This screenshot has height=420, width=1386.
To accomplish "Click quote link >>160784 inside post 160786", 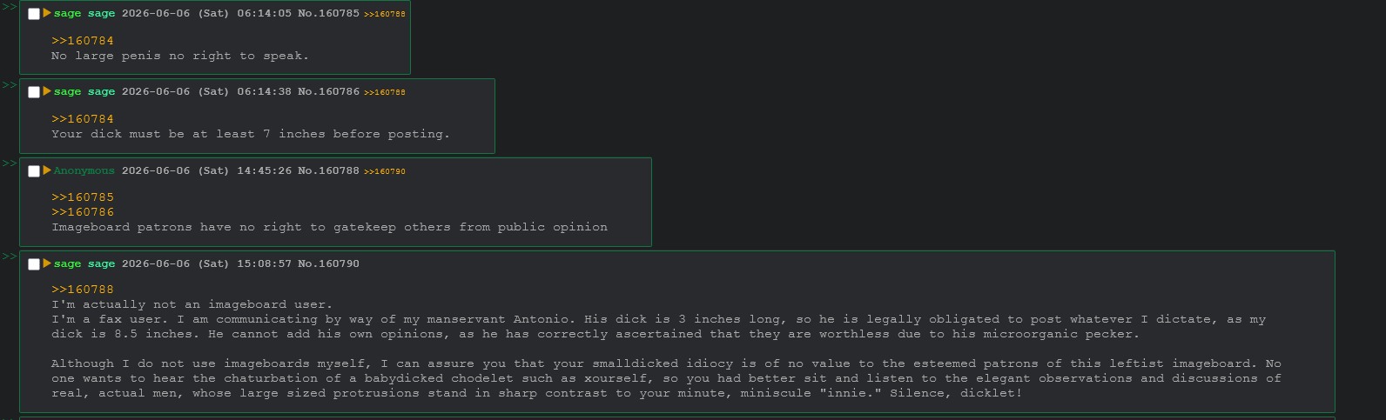I will (83, 119).
